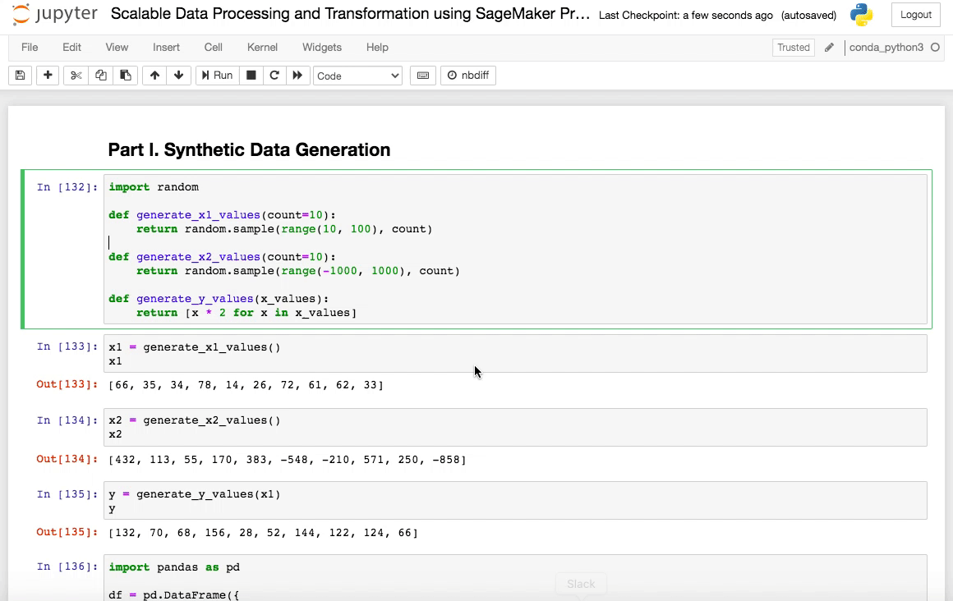Rename the notebook via its title
Screen dimensions: 953x601
[350, 15]
